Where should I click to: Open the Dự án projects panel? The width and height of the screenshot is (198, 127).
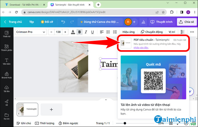pyautogui.click(x=7, y=117)
